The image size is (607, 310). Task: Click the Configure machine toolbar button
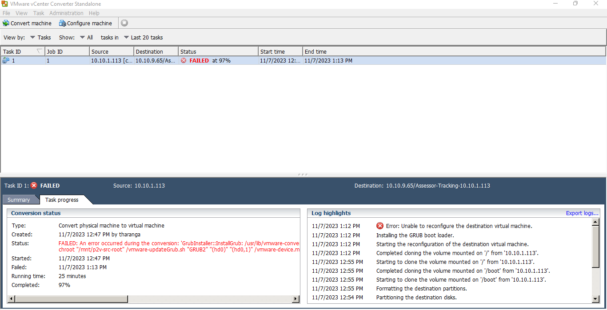click(86, 23)
